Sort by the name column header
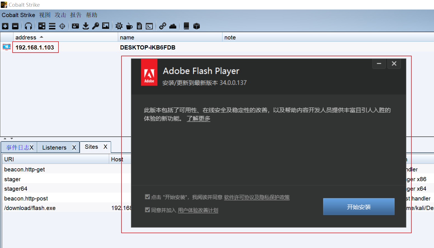 pyautogui.click(x=170, y=37)
